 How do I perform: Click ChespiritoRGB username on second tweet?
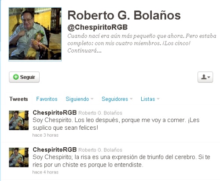point(55,149)
